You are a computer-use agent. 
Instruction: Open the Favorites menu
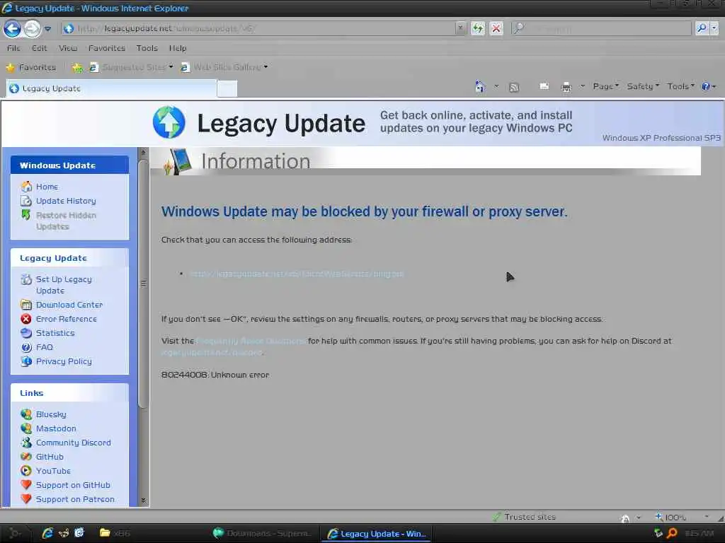[107, 48]
